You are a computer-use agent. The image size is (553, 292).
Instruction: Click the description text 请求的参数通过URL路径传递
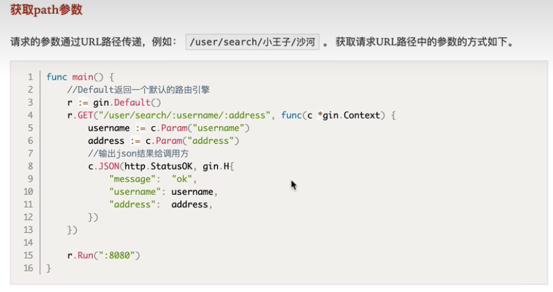(x=76, y=42)
